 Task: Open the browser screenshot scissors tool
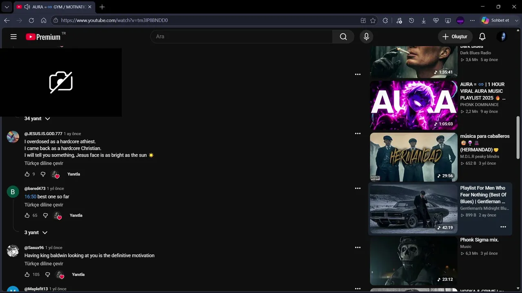coord(448,20)
